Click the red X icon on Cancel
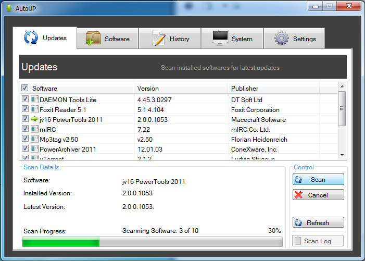Screen dimensions: 365x261 point(298,195)
